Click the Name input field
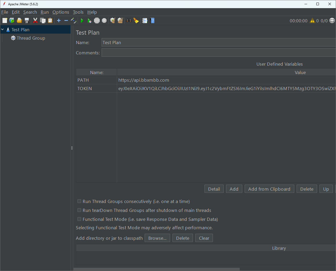The image size is (336, 271). pos(219,43)
